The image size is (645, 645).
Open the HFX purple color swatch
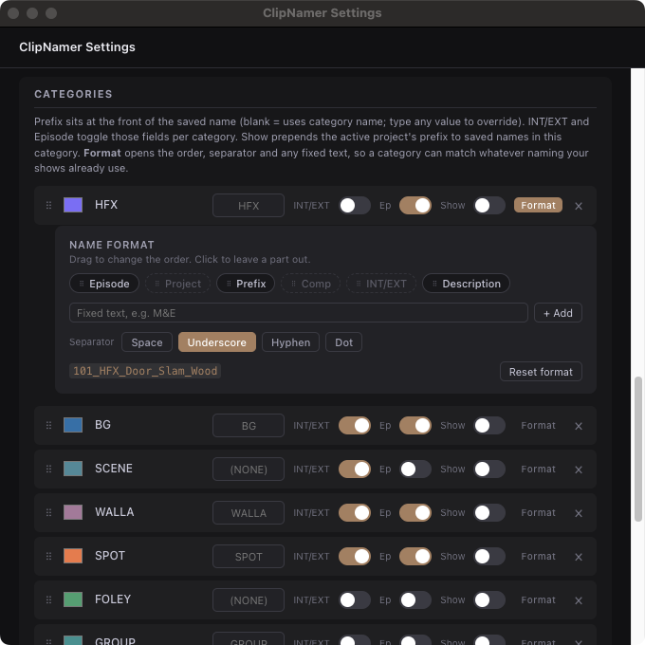pos(73,205)
